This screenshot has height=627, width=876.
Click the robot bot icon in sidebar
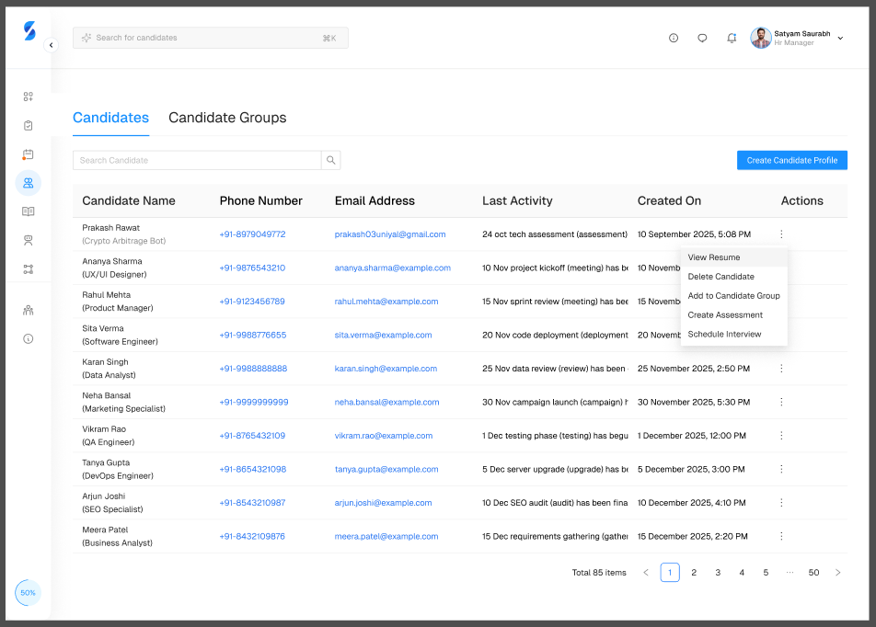29,240
